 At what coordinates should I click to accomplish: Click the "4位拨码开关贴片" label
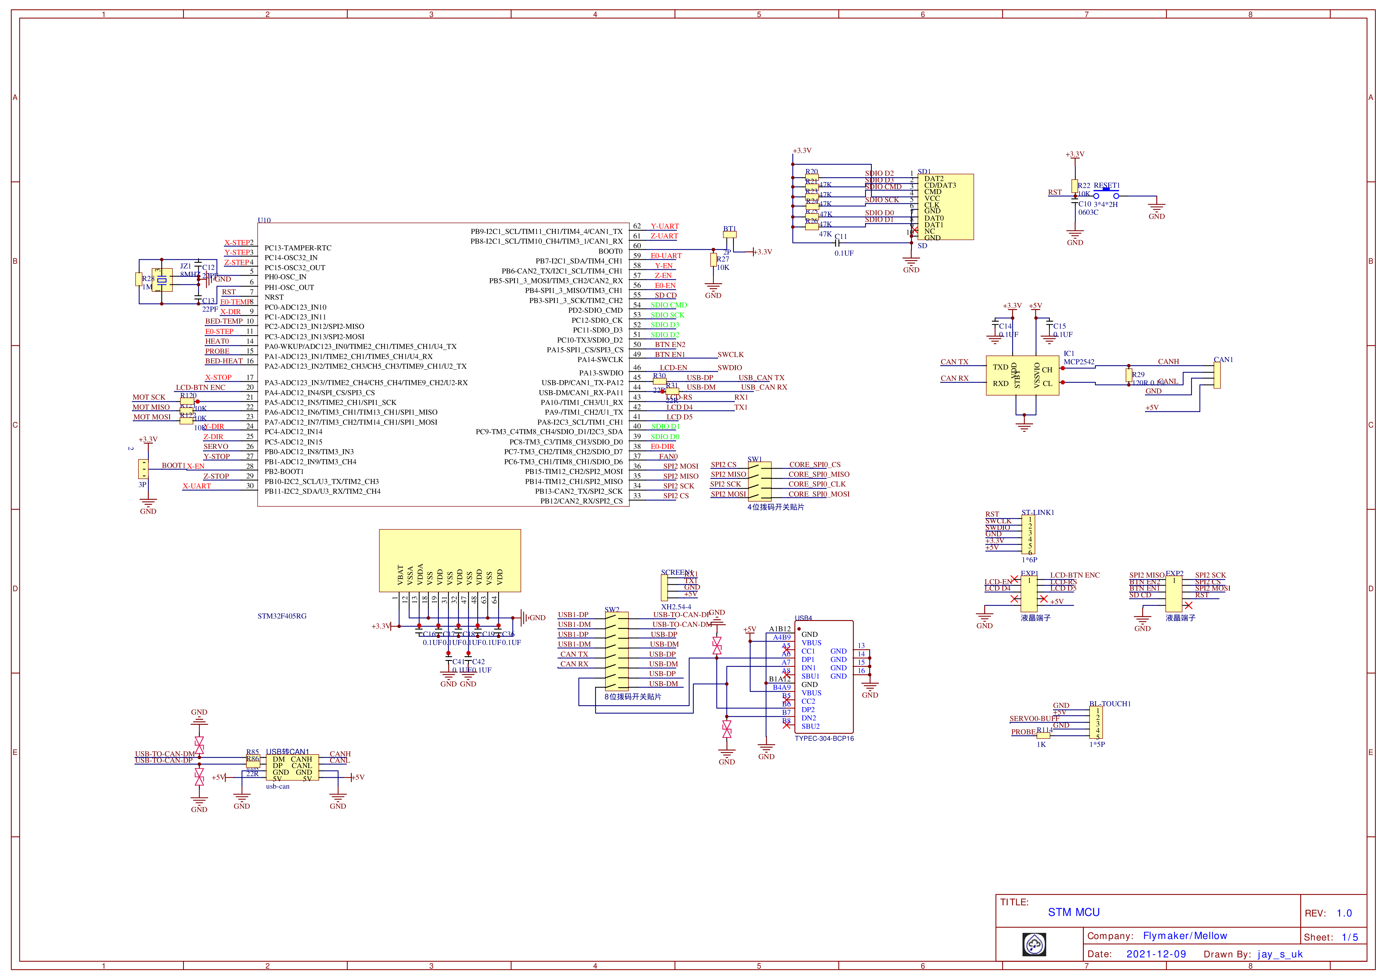(776, 507)
